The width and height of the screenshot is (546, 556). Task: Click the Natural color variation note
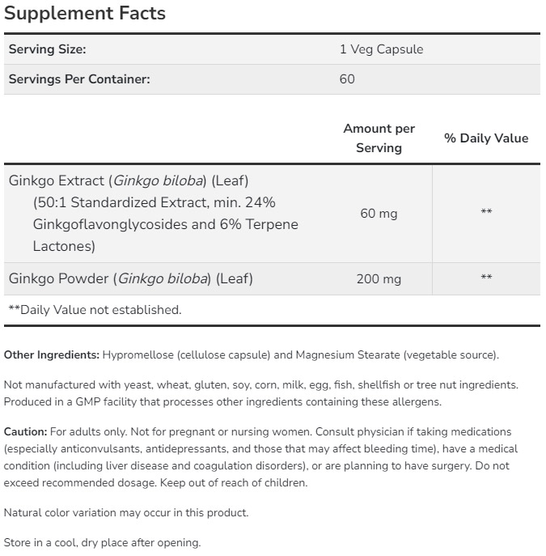click(x=126, y=512)
